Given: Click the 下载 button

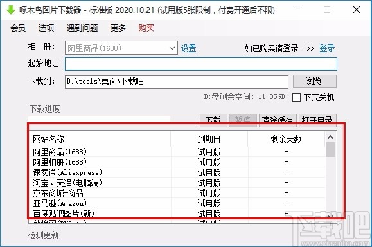Looking at the screenshot, I should pos(213,120).
